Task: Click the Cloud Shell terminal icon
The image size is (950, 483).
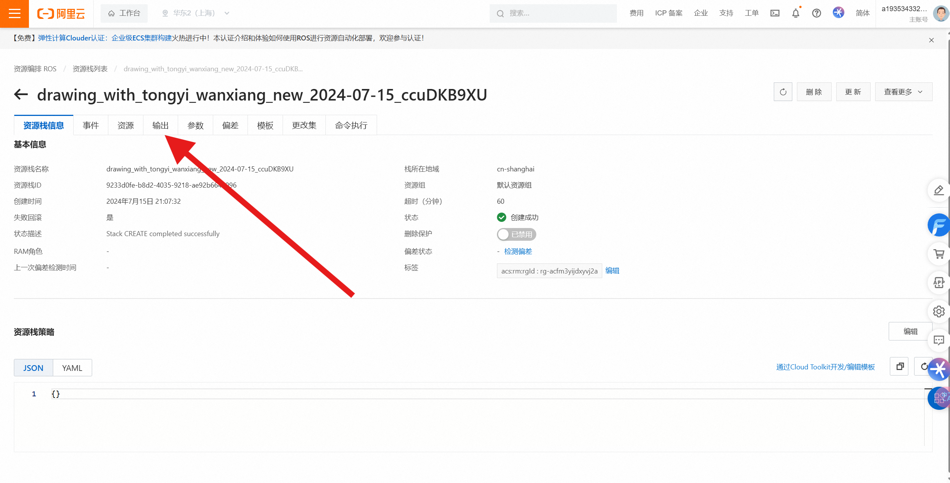Action: pos(775,13)
